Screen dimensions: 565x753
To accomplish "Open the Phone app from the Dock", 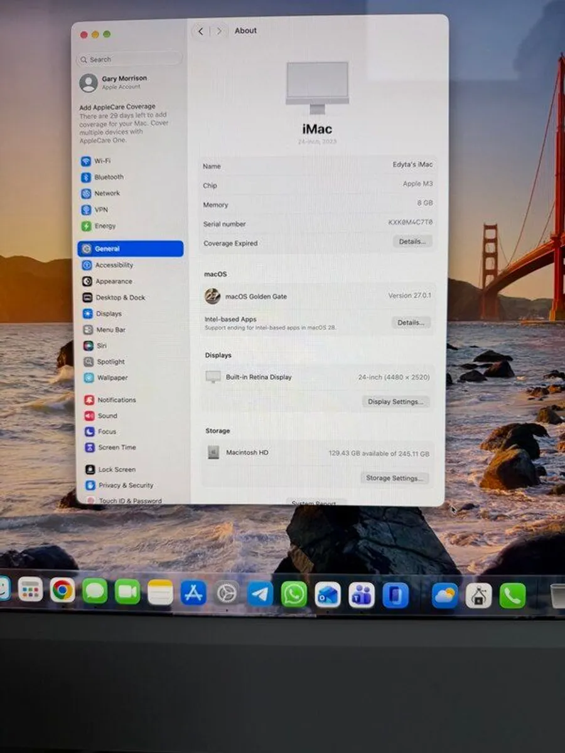I will (x=513, y=596).
